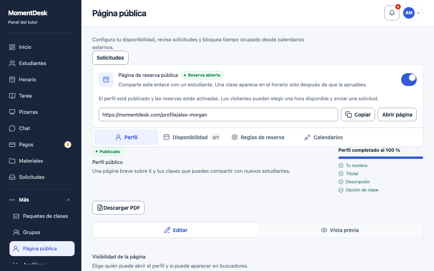Screen dimensions: 434x271
Task: Open Paquetes de clases in sidebar
Action: pyautogui.click(x=42, y=216)
